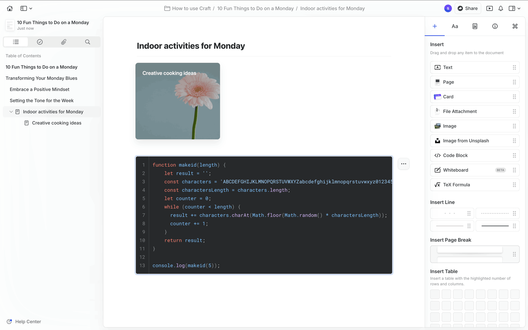Open Creative cooking ideas in the outline
This screenshot has width=528, height=330.
[x=57, y=123]
